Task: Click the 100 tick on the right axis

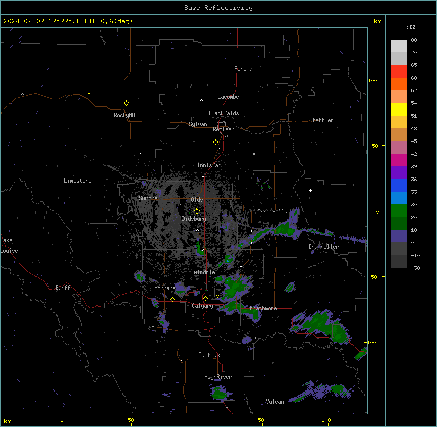Action: [x=373, y=80]
